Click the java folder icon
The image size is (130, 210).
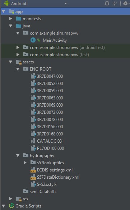click(19, 26)
